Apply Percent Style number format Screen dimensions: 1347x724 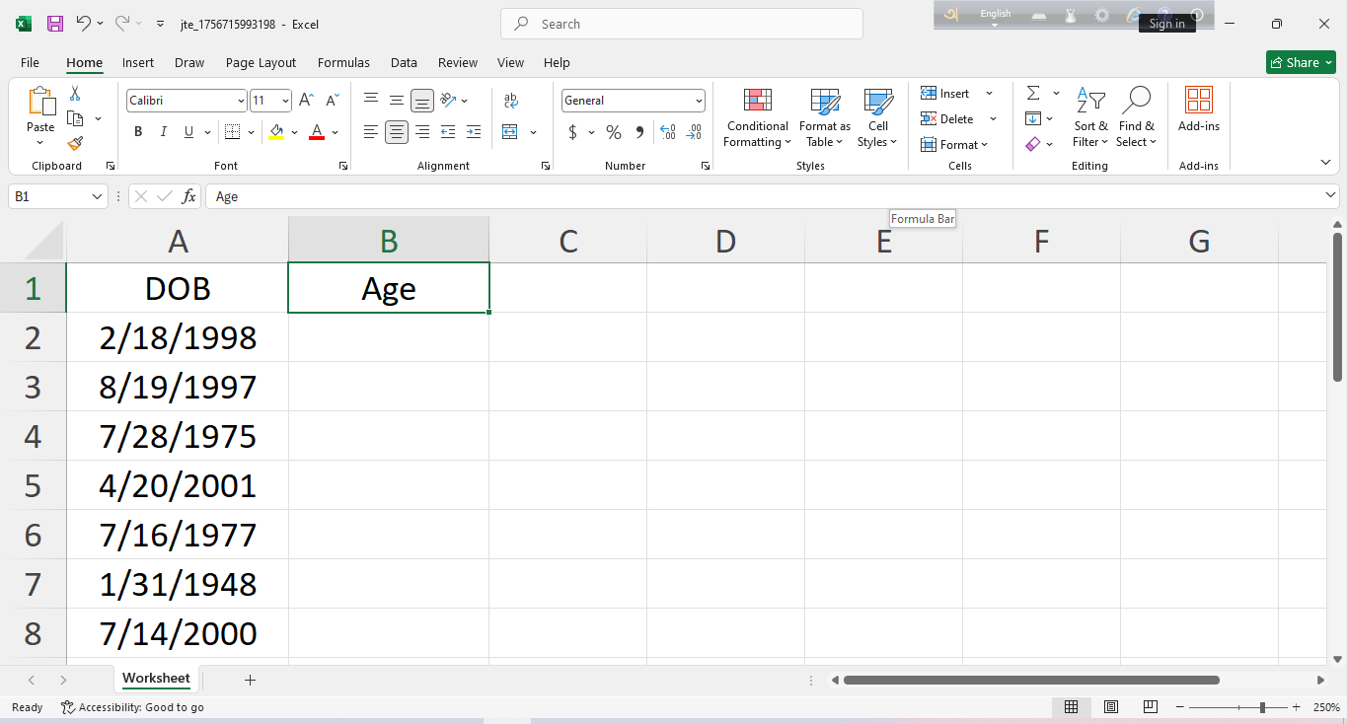(x=614, y=132)
